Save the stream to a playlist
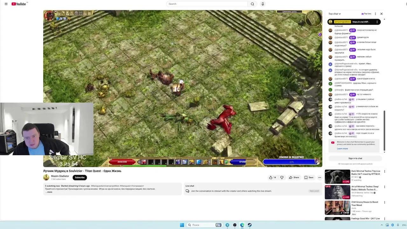This screenshot has width=407, height=229. (309, 177)
